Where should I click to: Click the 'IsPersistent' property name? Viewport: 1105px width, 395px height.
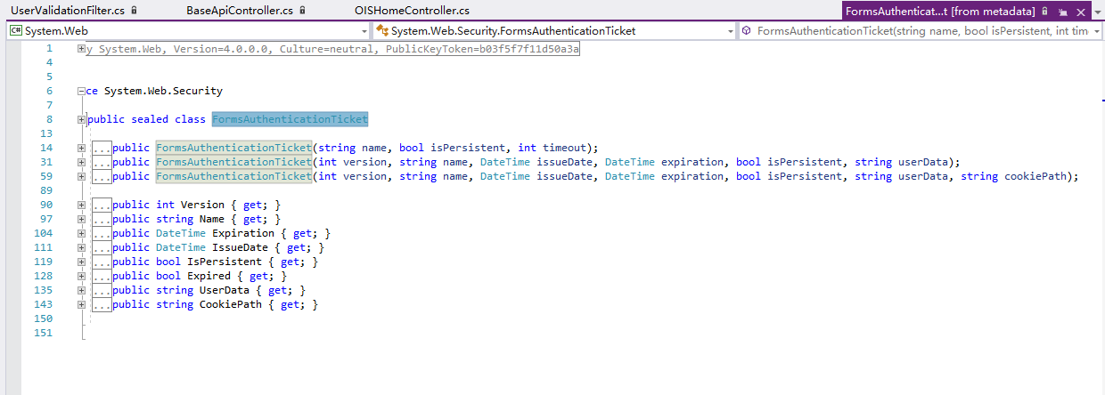pyautogui.click(x=225, y=262)
